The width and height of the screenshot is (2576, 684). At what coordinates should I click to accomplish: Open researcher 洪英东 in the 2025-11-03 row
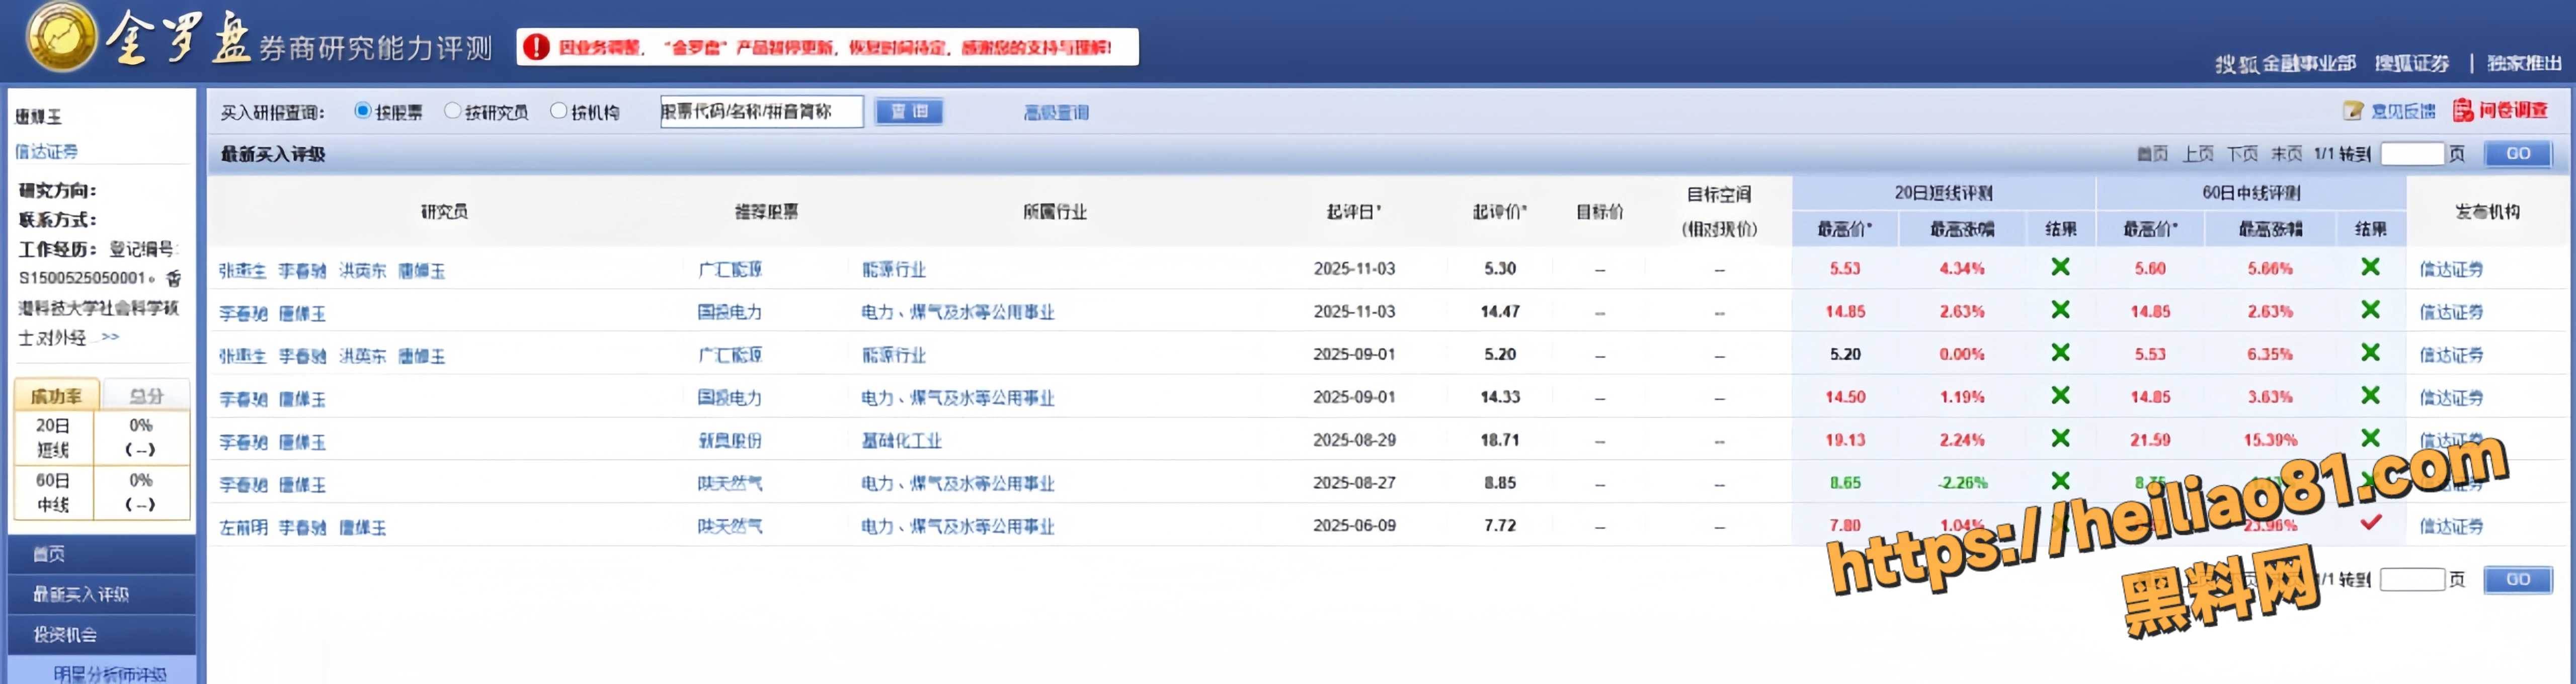pos(362,271)
